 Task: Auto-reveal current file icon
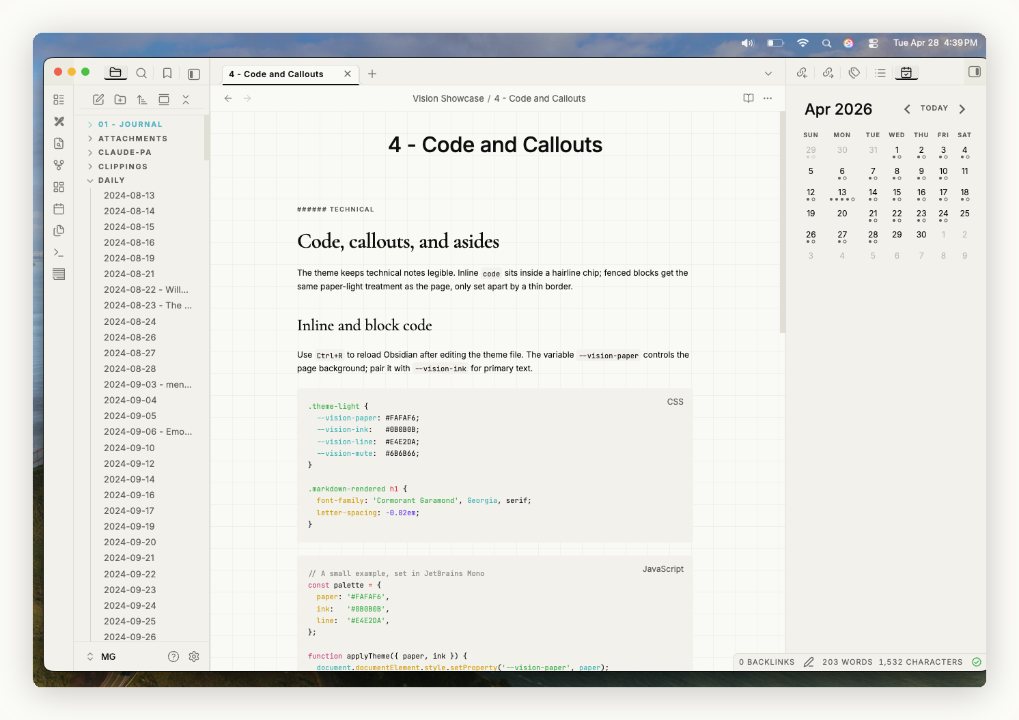point(164,100)
